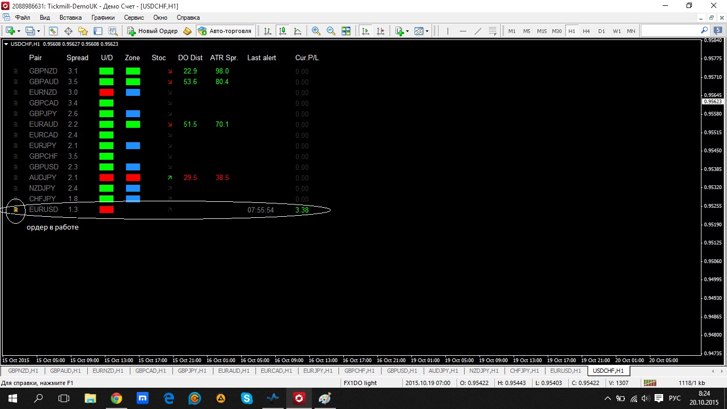Screen dimensions: 727x409
Task: Switch chart to line chart mode
Action: click(x=297, y=31)
